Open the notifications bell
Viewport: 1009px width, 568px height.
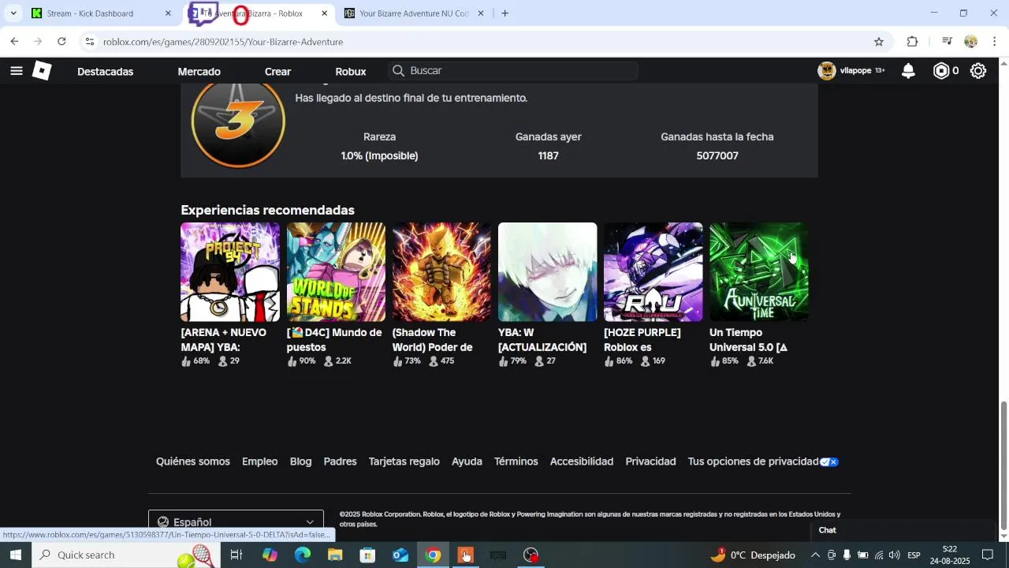pos(908,71)
